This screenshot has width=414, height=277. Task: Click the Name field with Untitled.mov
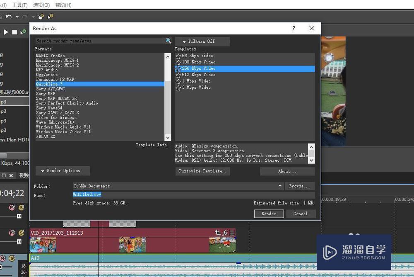[194, 195]
